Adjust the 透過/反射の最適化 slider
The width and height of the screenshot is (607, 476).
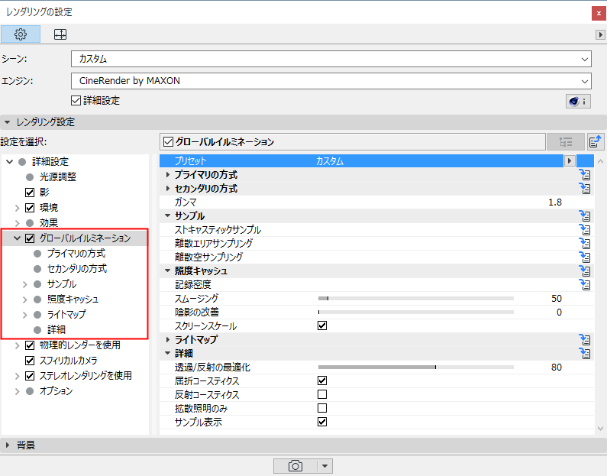point(416,368)
